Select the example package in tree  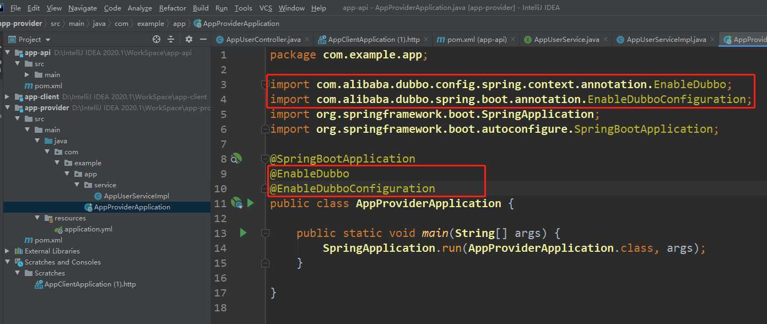[88, 163]
